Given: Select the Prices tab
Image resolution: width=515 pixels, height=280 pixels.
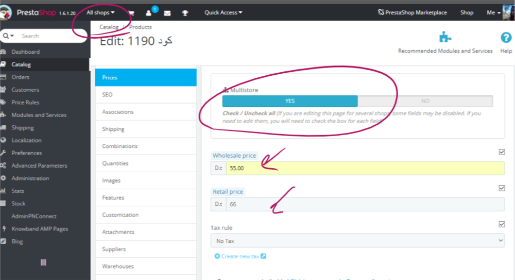Looking at the screenshot, I should (x=146, y=78).
